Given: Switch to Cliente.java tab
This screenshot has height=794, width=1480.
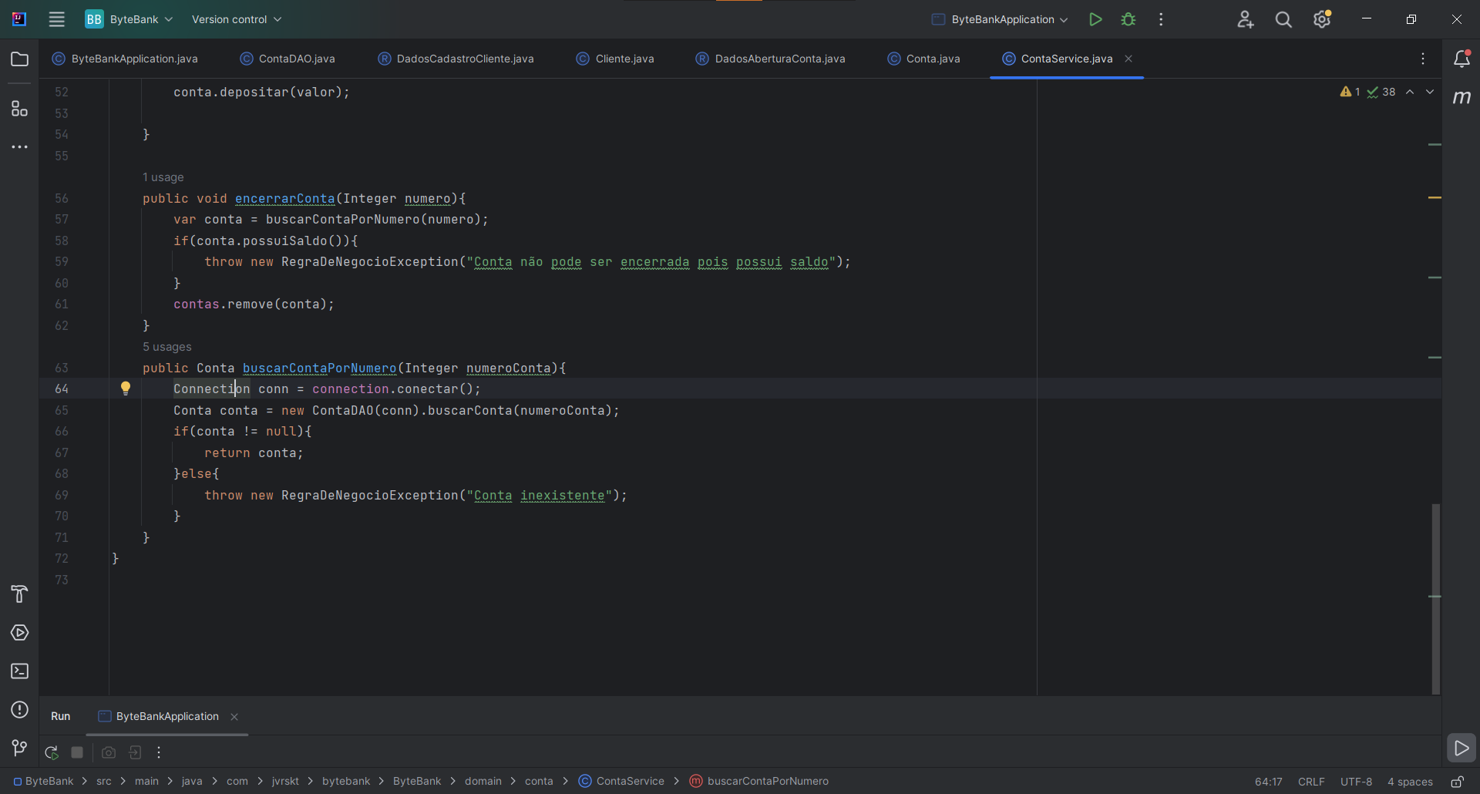Looking at the screenshot, I should pyautogui.click(x=615, y=59).
